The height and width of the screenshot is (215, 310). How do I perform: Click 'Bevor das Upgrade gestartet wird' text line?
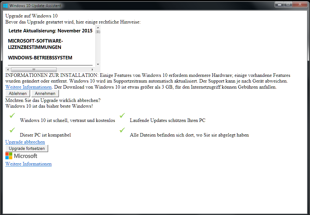(73, 22)
